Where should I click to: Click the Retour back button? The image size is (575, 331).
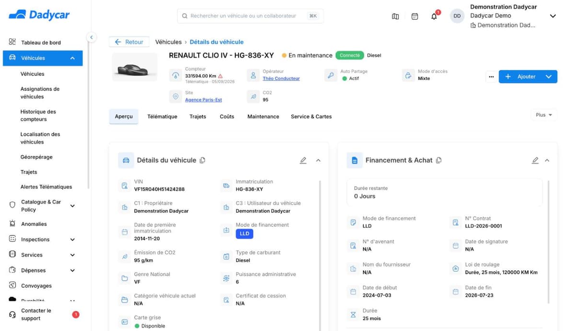coord(129,42)
